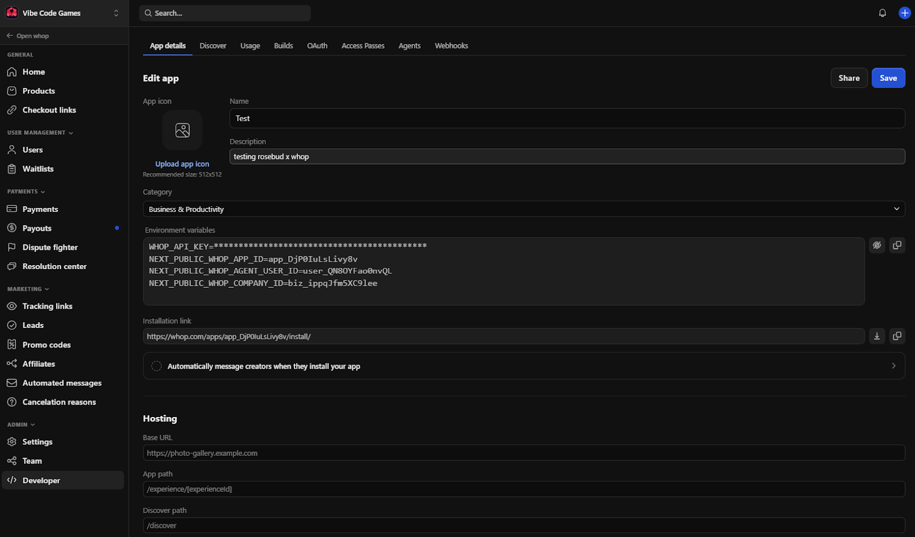Screen dimensions: 915x537
Task: Toggle environment variable visibility
Action: point(877,245)
